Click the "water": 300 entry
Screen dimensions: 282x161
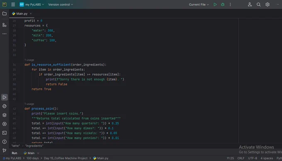coord(43,31)
